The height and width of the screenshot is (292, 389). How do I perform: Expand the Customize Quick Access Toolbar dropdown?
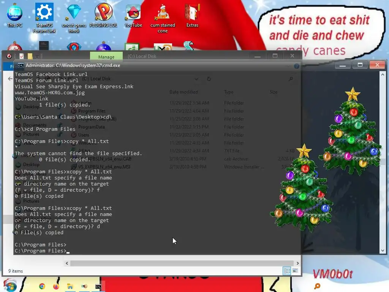pos(37,57)
